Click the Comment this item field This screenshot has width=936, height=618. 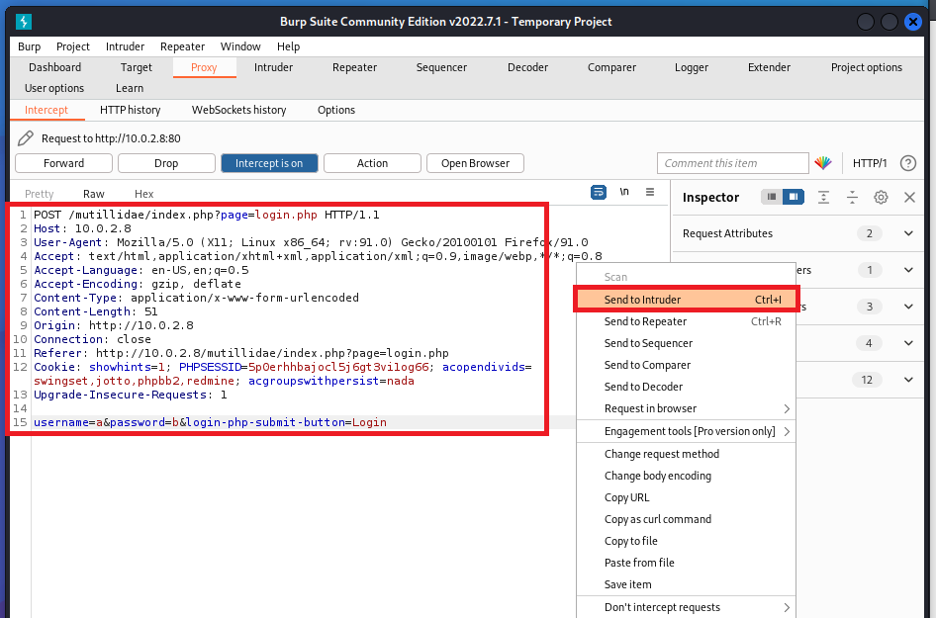tap(732, 163)
